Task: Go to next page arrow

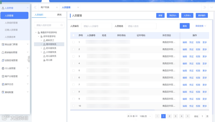Action: pyautogui.click(x=188, y=116)
